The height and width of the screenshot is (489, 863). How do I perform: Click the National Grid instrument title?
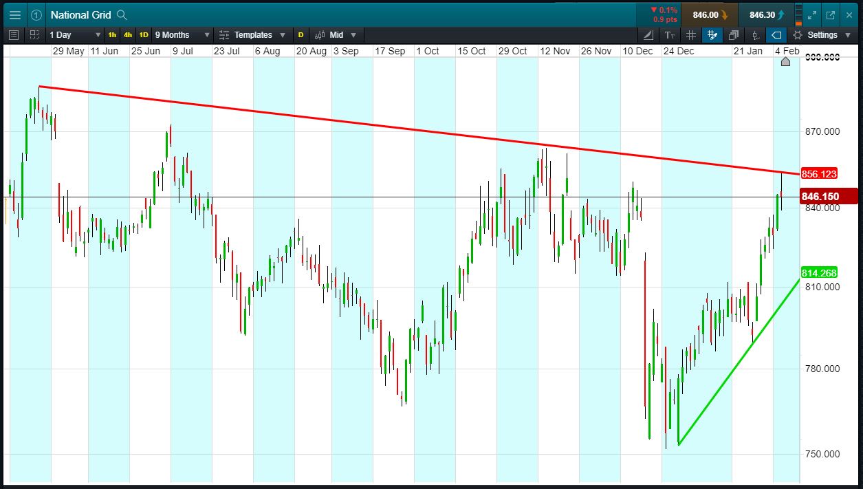tap(80, 14)
